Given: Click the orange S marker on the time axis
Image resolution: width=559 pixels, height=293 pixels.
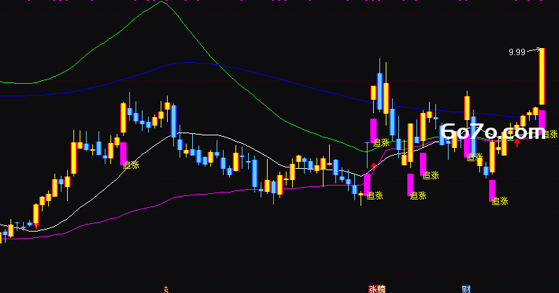Looking at the screenshot, I should [166, 290].
